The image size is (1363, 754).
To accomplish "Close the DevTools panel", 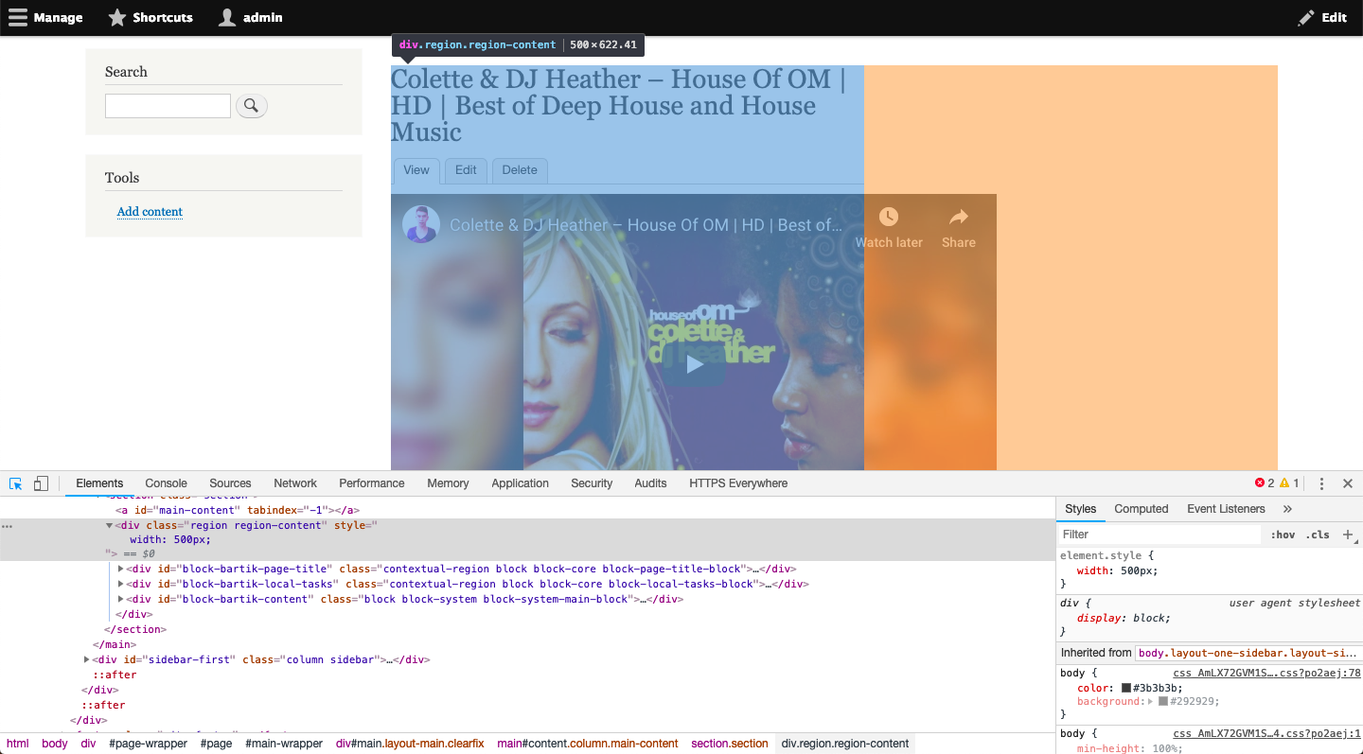I will pyautogui.click(x=1348, y=483).
